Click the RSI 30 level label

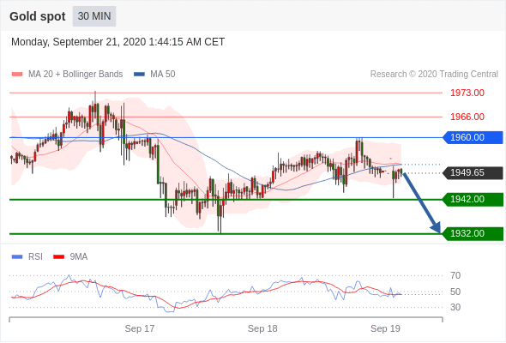455,307
